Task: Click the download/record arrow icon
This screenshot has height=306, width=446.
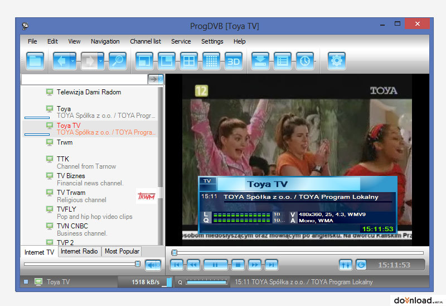Action: pyautogui.click(x=260, y=61)
